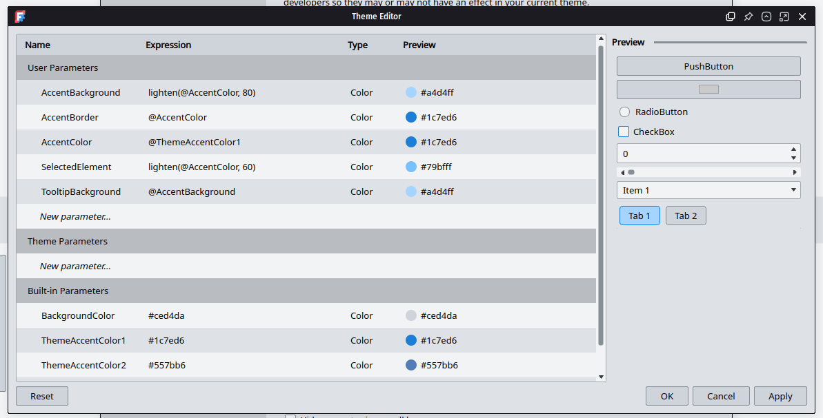Check the CheckBox in the preview panel
The width and height of the screenshot is (823, 418).
pos(624,132)
